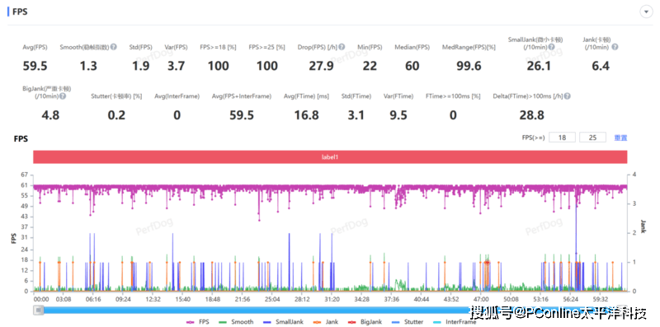Open help icon beside Delta(FTime)>100ms
Image resolution: width=660 pixels, height=327 pixels.
pyautogui.click(x=567, y=96)
